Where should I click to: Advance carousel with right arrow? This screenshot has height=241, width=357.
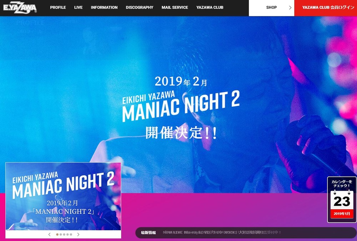tap(78, 235)
